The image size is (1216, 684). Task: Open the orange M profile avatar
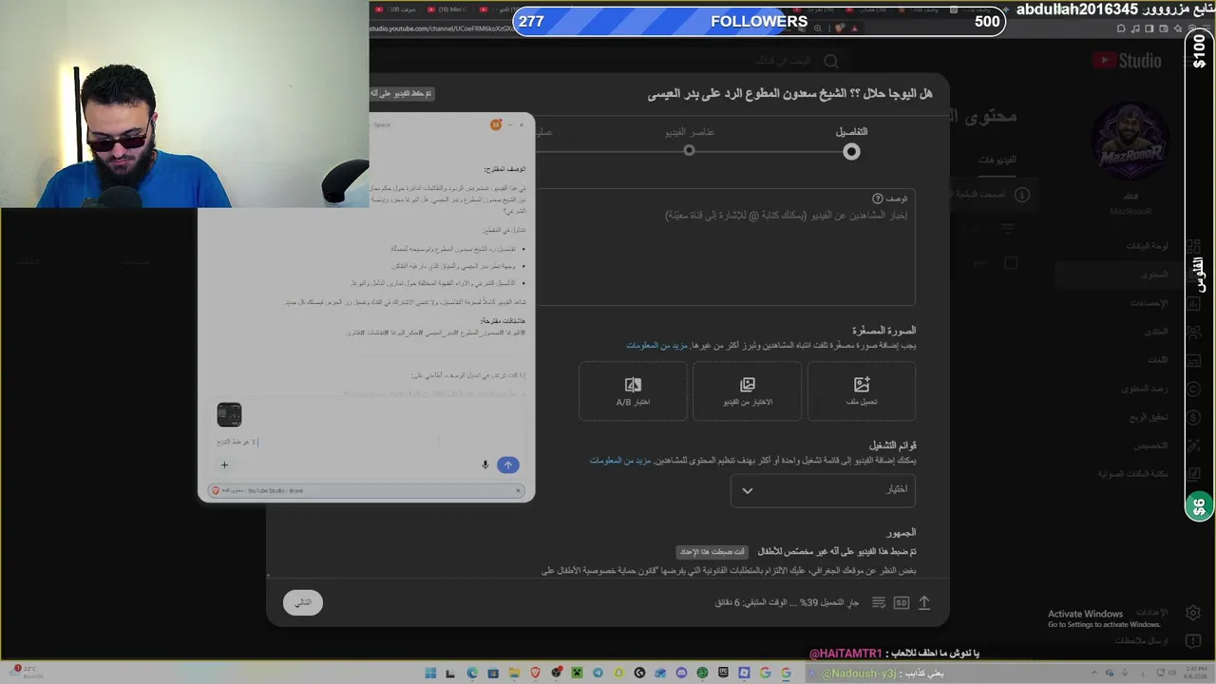pos(496,124)
